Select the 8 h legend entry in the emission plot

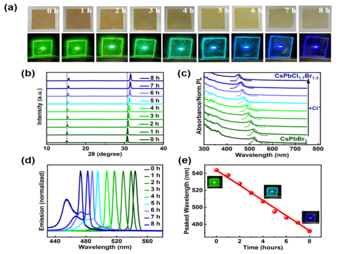(153, 224)
